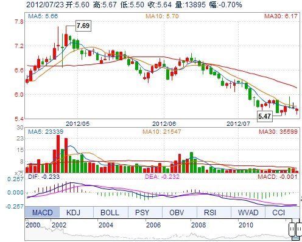Click the left range slider handle

(x=292, y=229)
